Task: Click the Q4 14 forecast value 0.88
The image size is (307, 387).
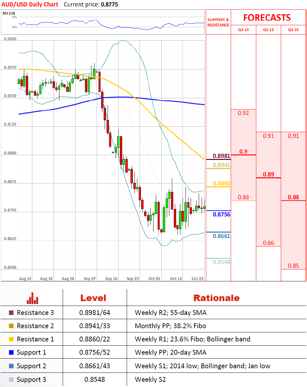Action: 243,197
